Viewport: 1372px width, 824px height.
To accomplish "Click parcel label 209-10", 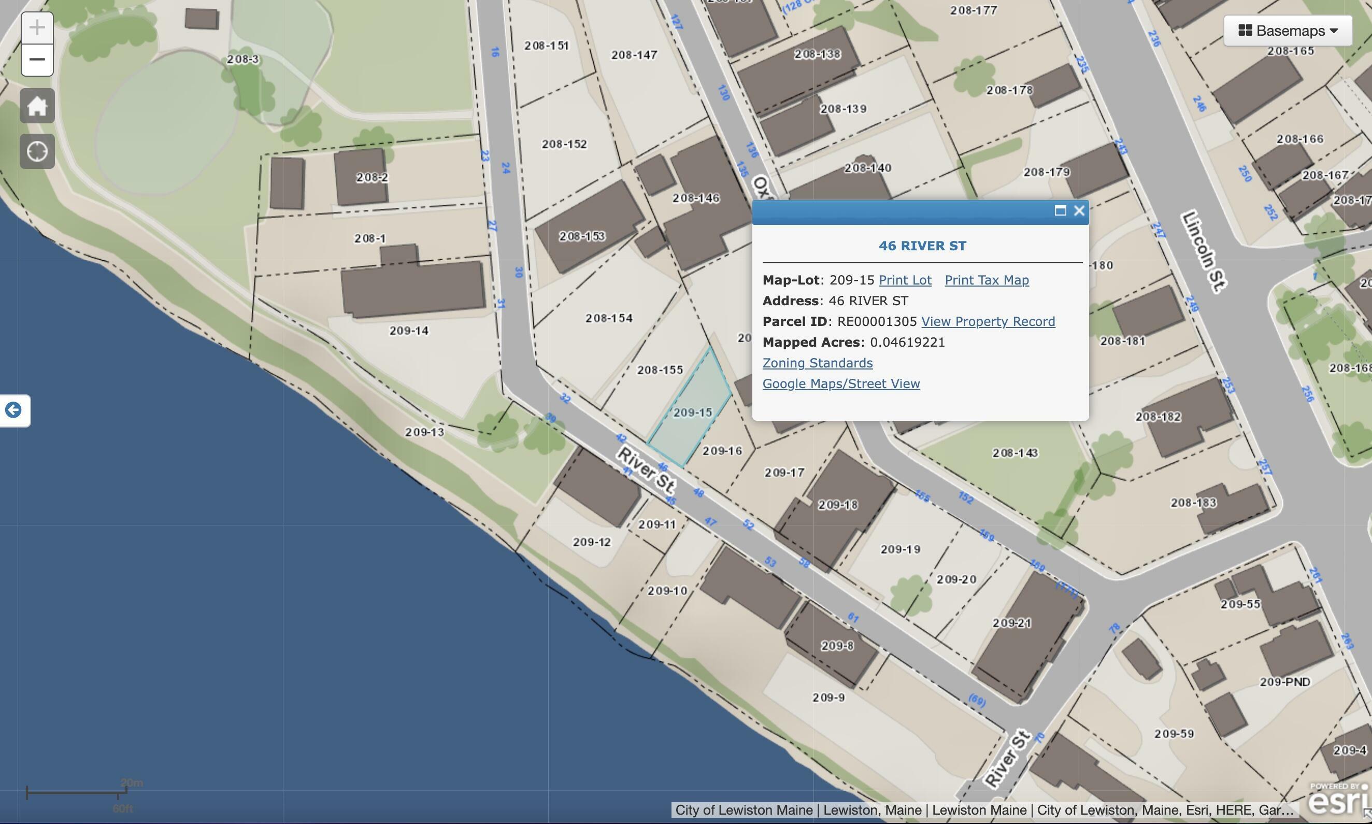I will click(x=667, y=591).
